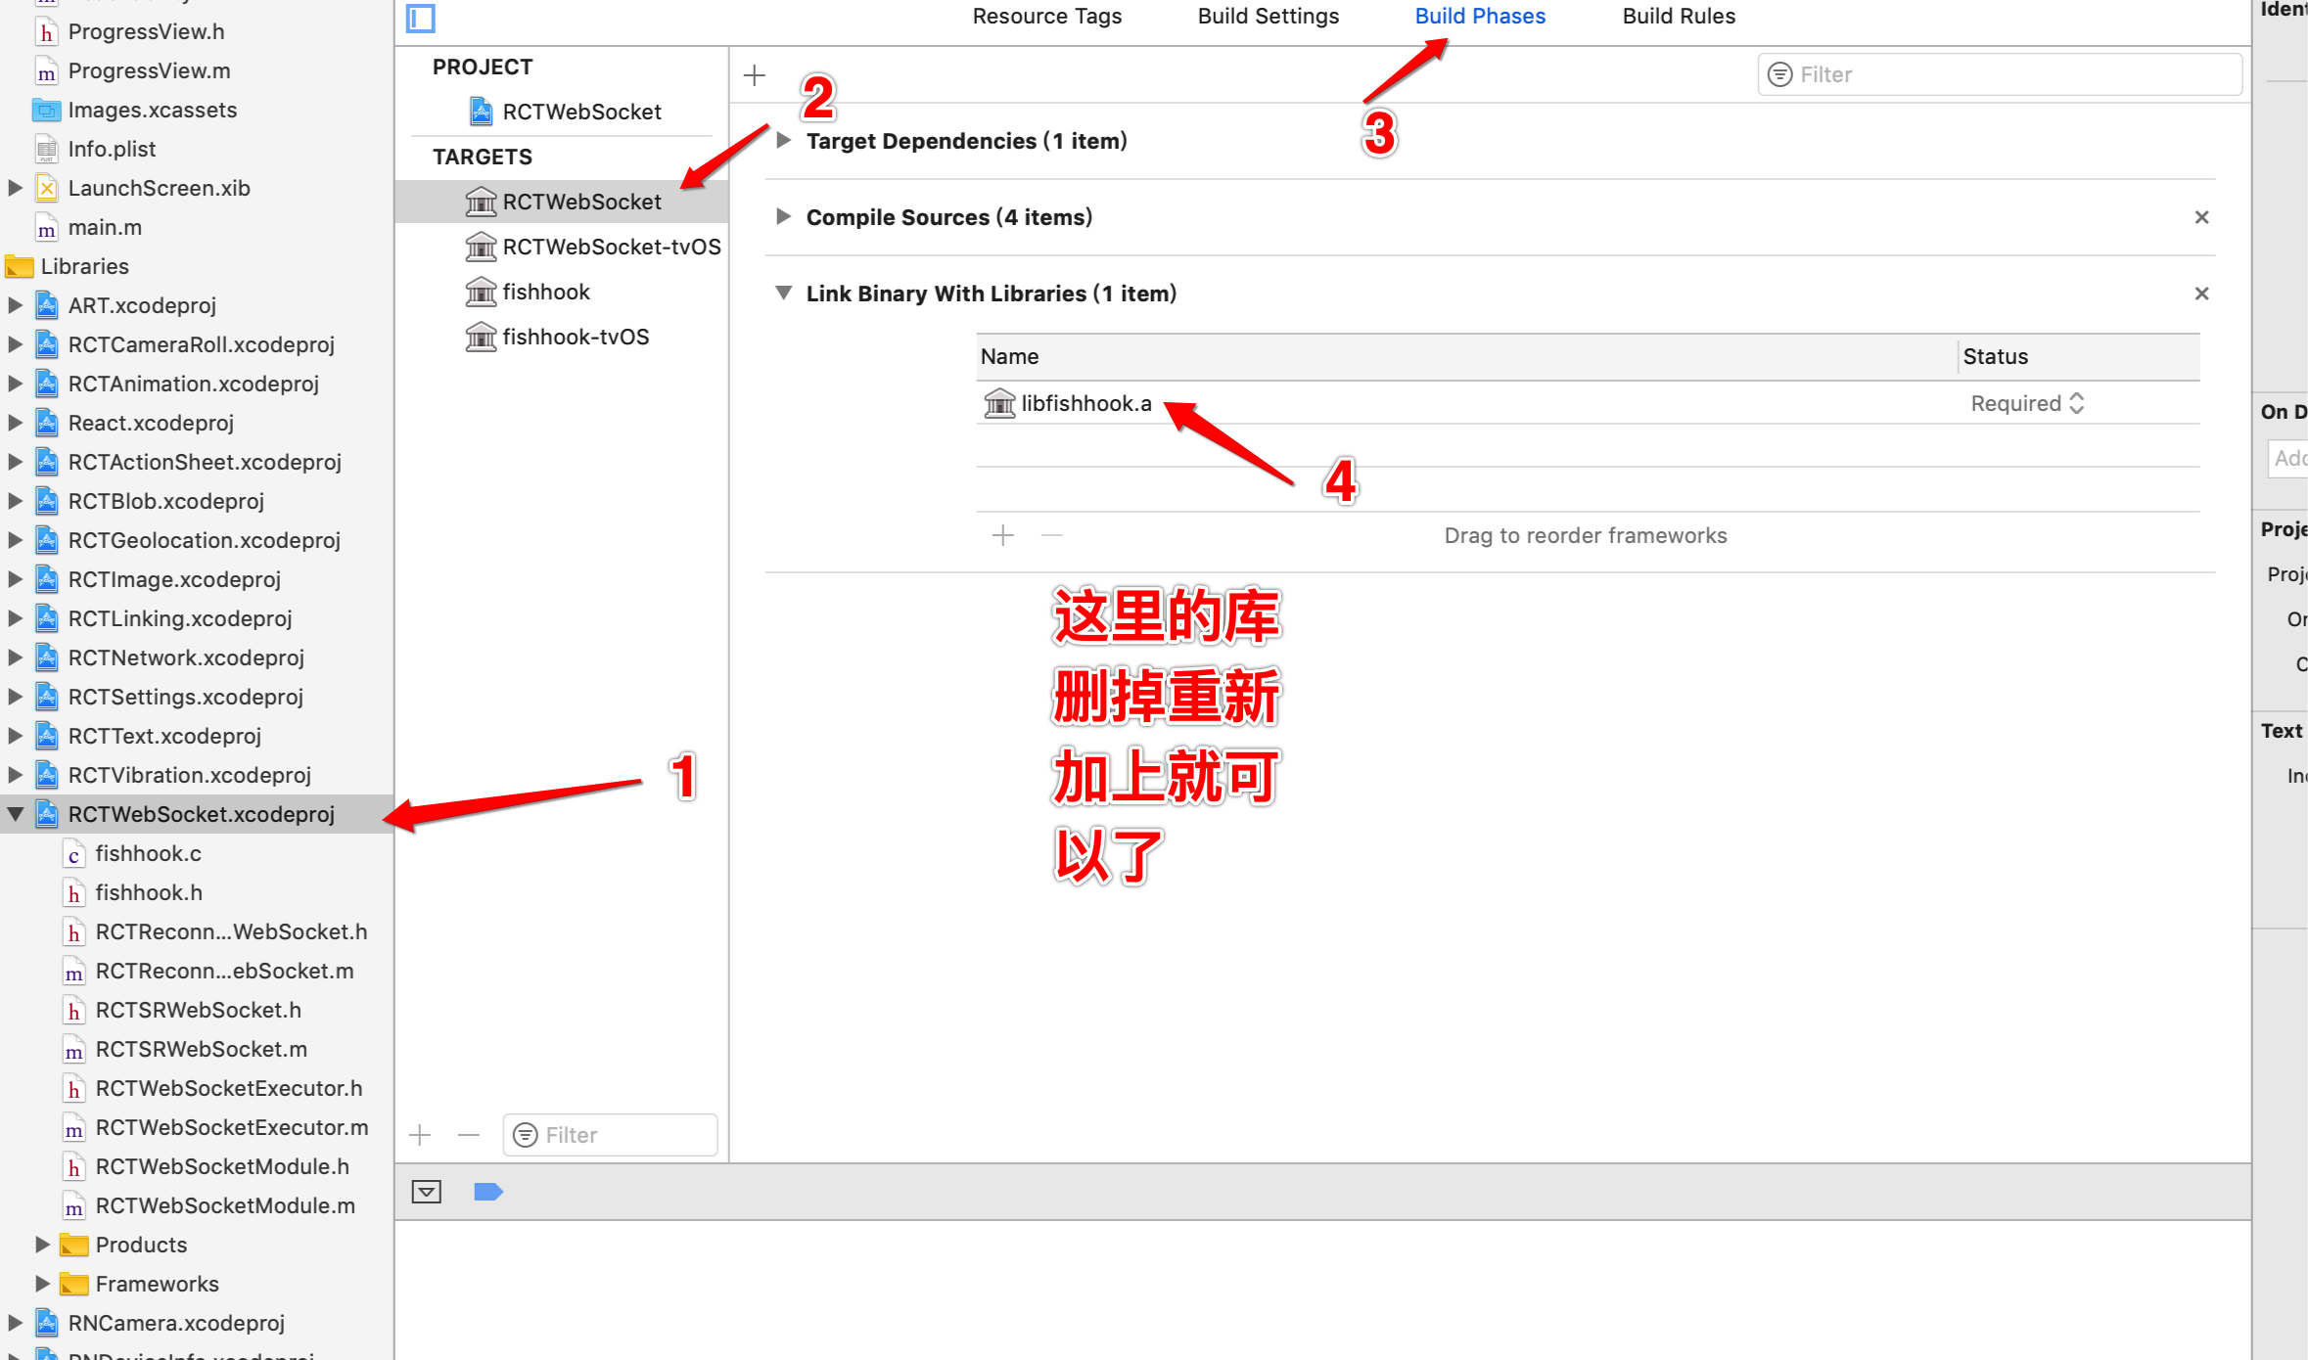Click add target plus icon

[x=420, y=1135]
